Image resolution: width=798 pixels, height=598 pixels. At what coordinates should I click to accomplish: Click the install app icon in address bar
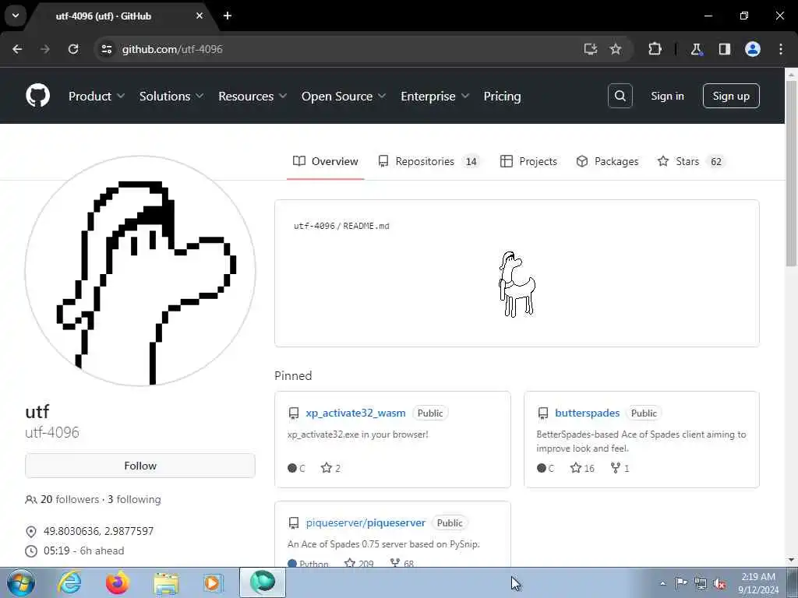point(591,49)
